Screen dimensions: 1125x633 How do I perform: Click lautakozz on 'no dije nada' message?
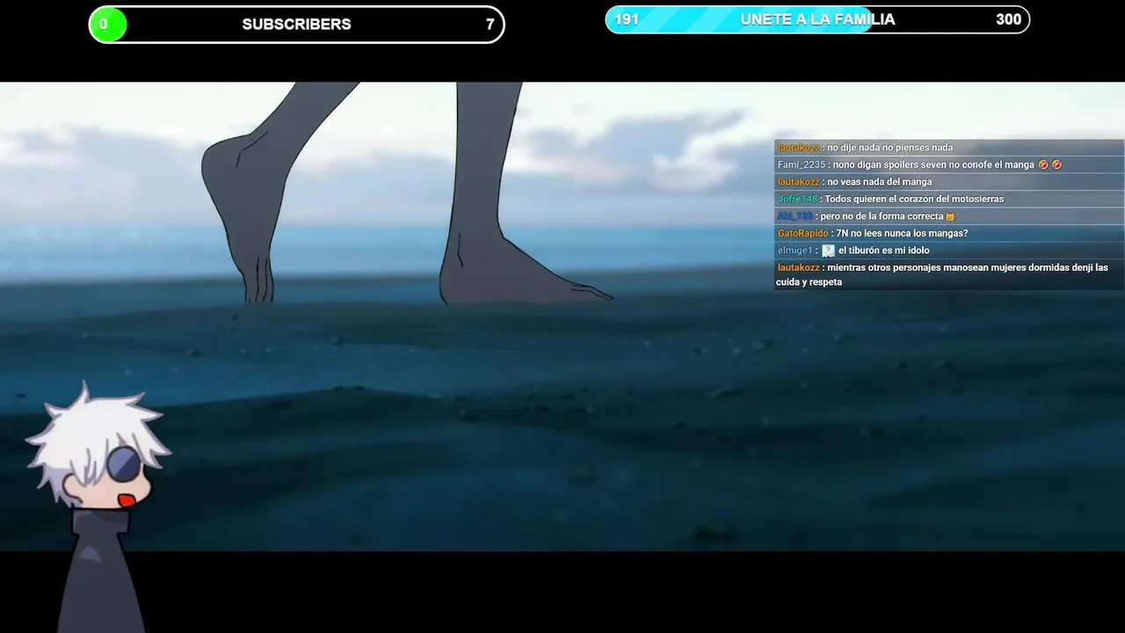[798, 148]
